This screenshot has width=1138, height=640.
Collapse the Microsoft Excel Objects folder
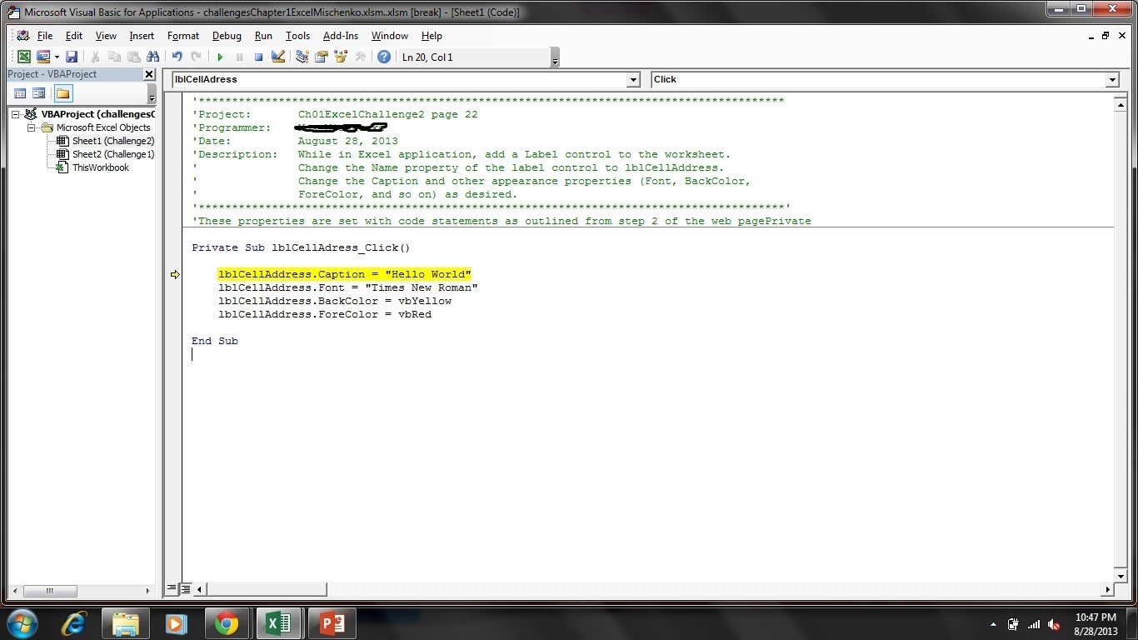pyautogui.click(x=31, y=127)
